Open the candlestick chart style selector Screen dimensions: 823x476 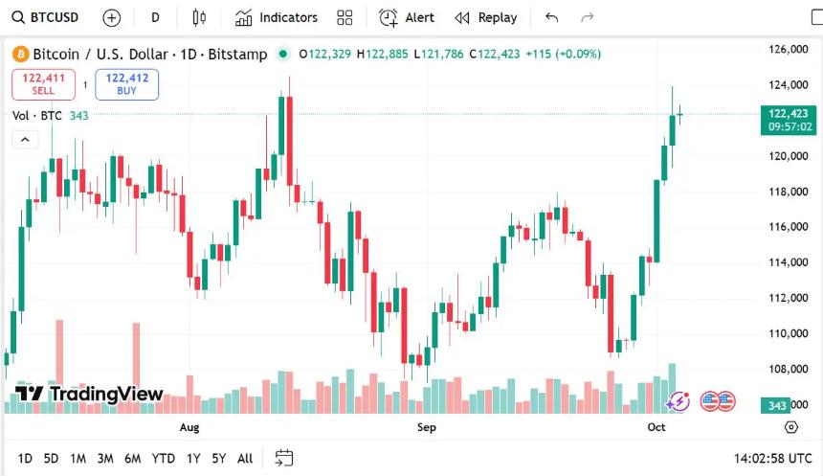(x=199, y=17)
